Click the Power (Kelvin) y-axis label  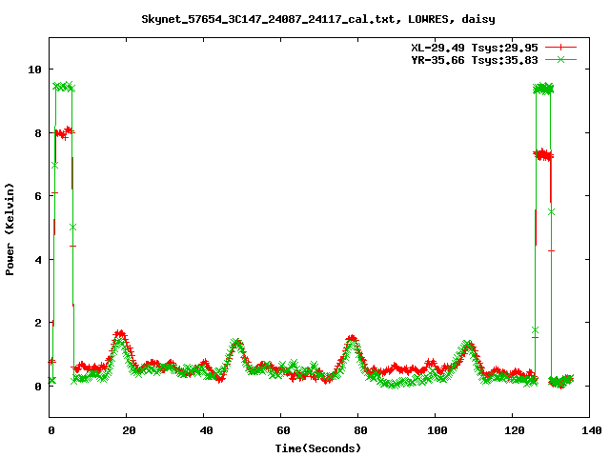[x=10, y=228]
